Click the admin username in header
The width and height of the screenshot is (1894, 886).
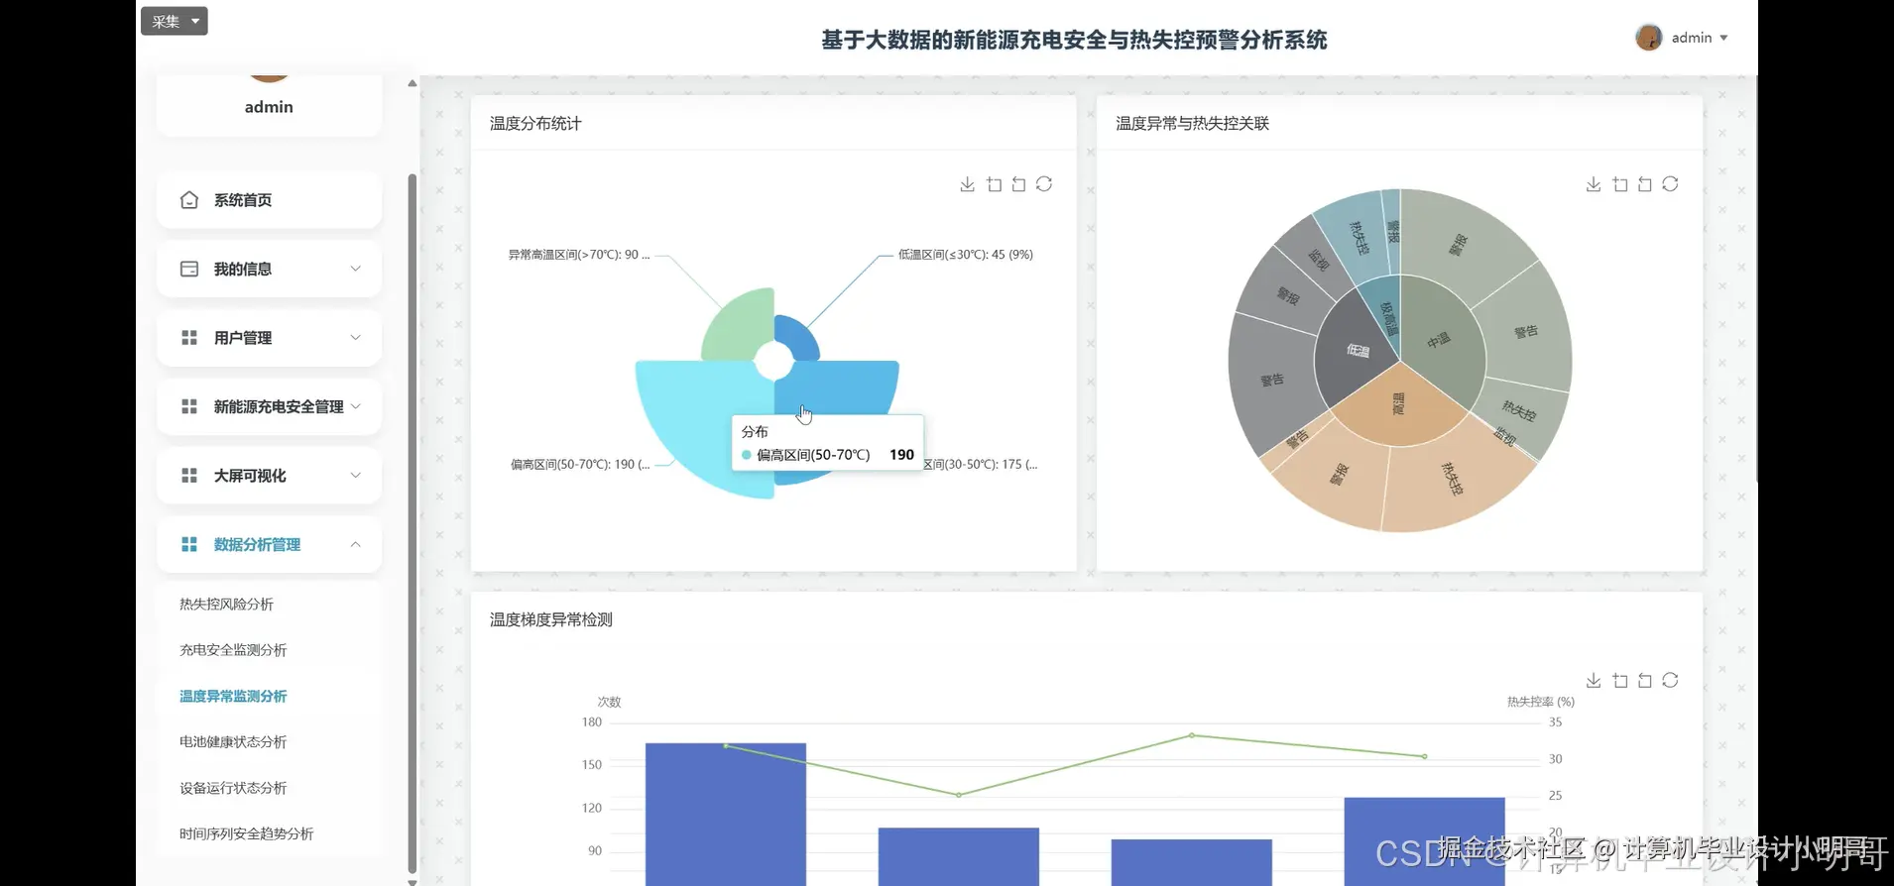point(1692,38)
